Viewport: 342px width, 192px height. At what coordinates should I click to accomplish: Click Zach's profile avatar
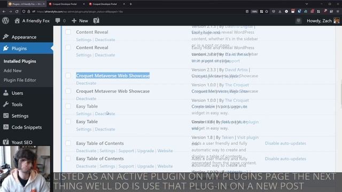click(337, 21)
